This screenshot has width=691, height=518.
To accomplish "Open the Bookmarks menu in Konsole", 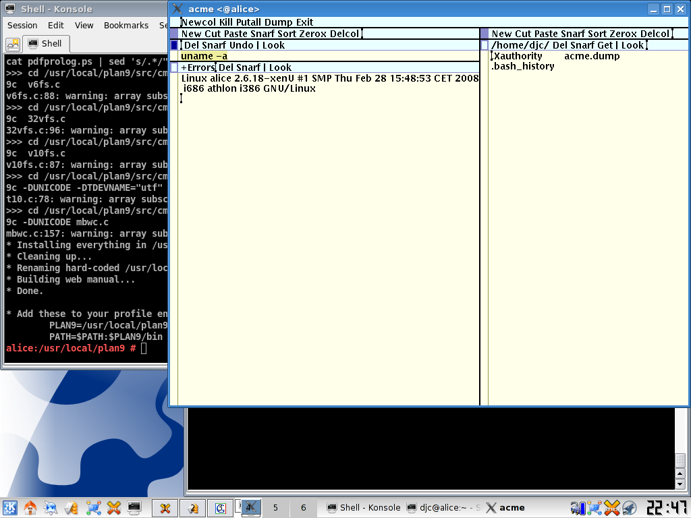I will click(126, 26).
